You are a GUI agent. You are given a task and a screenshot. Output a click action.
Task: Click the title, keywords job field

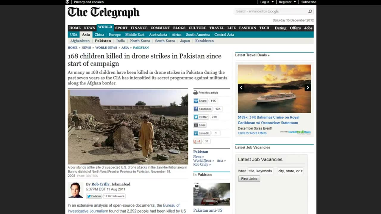pos(260,171)
